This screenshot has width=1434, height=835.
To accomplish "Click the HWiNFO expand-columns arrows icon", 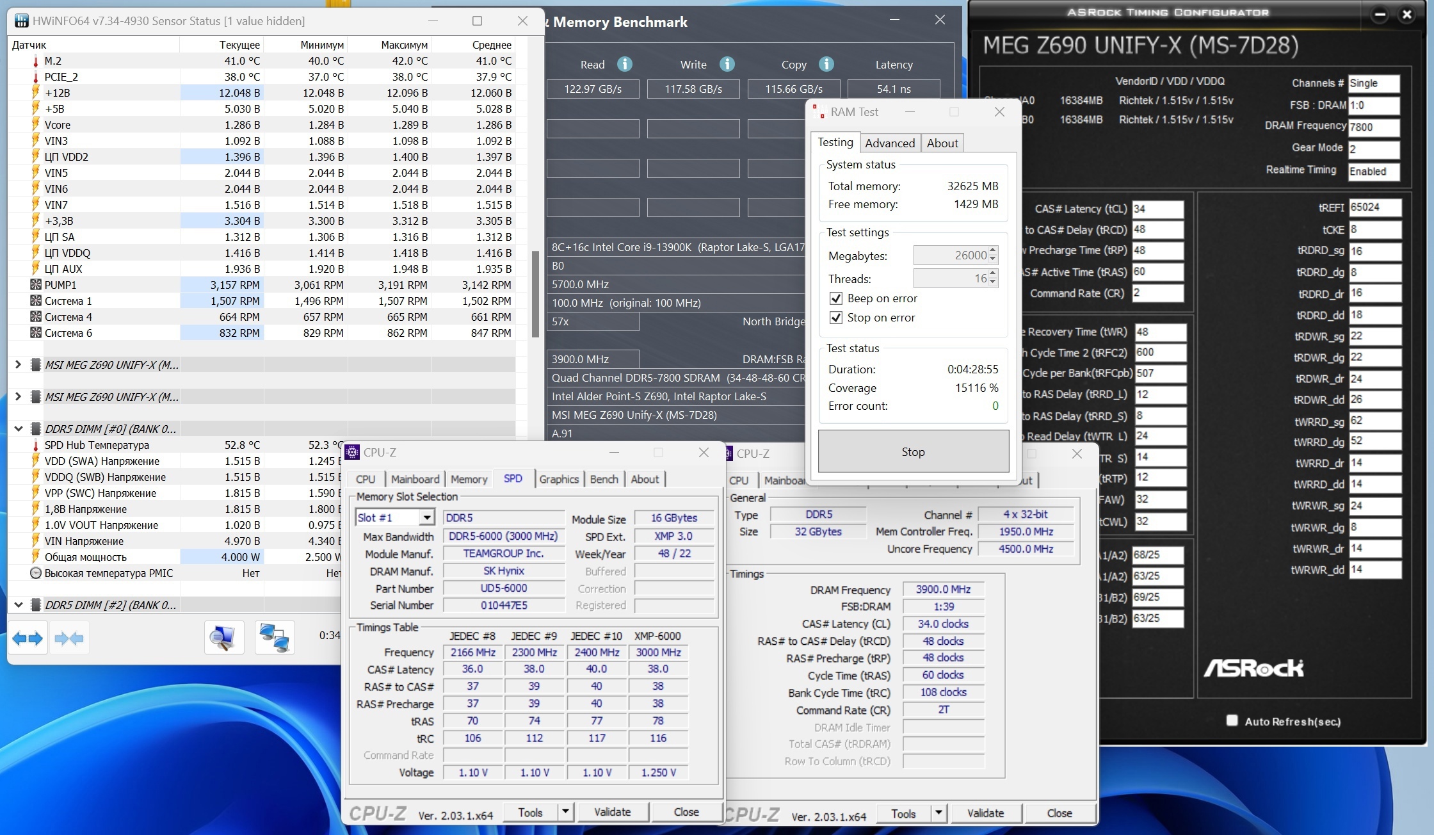I will (x=28, y=638).
